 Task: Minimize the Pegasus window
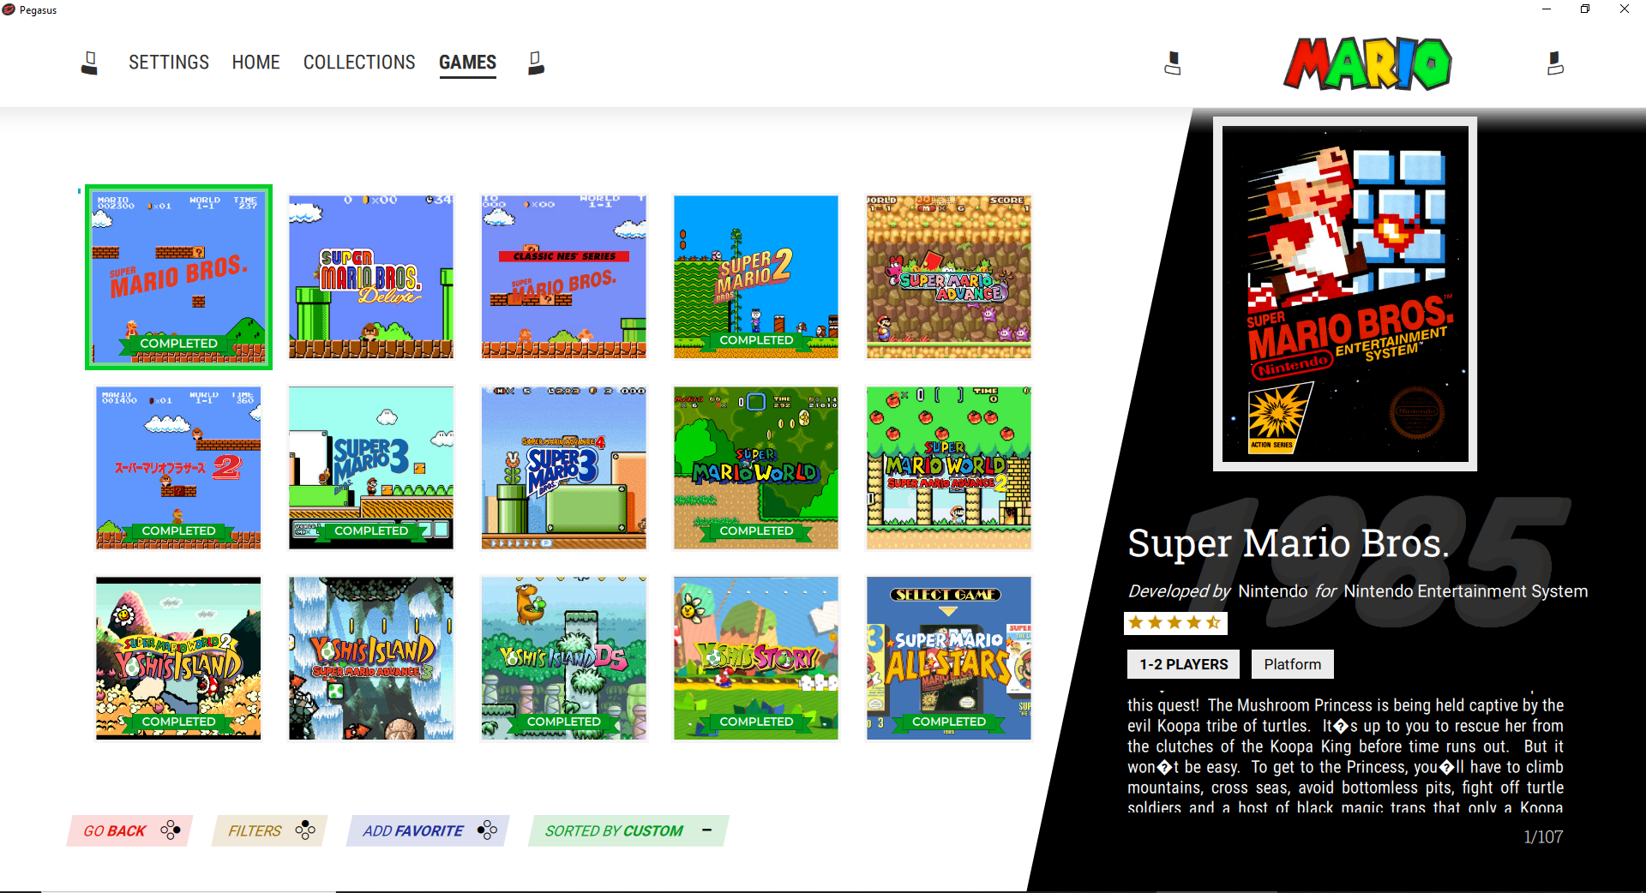pos(1547,9)
